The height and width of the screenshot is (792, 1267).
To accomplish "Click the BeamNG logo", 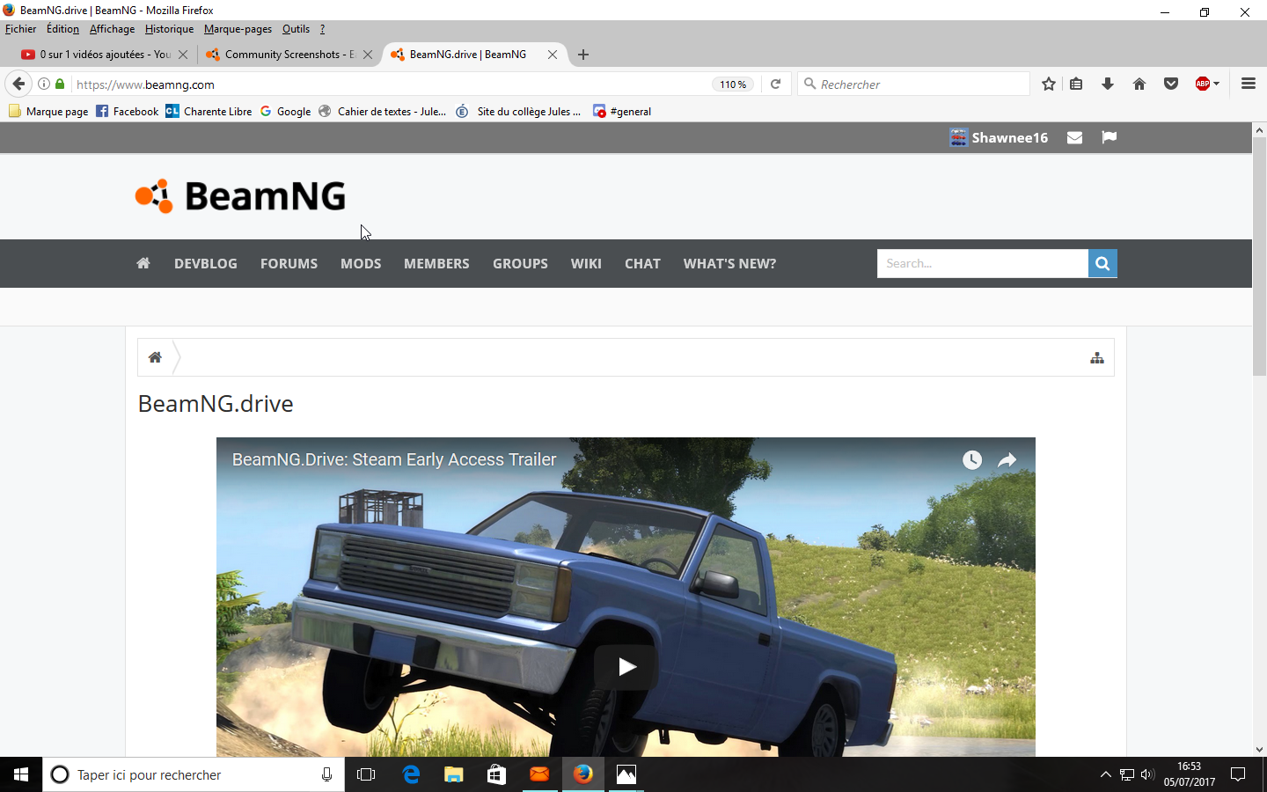I will [x=240, y=196].
